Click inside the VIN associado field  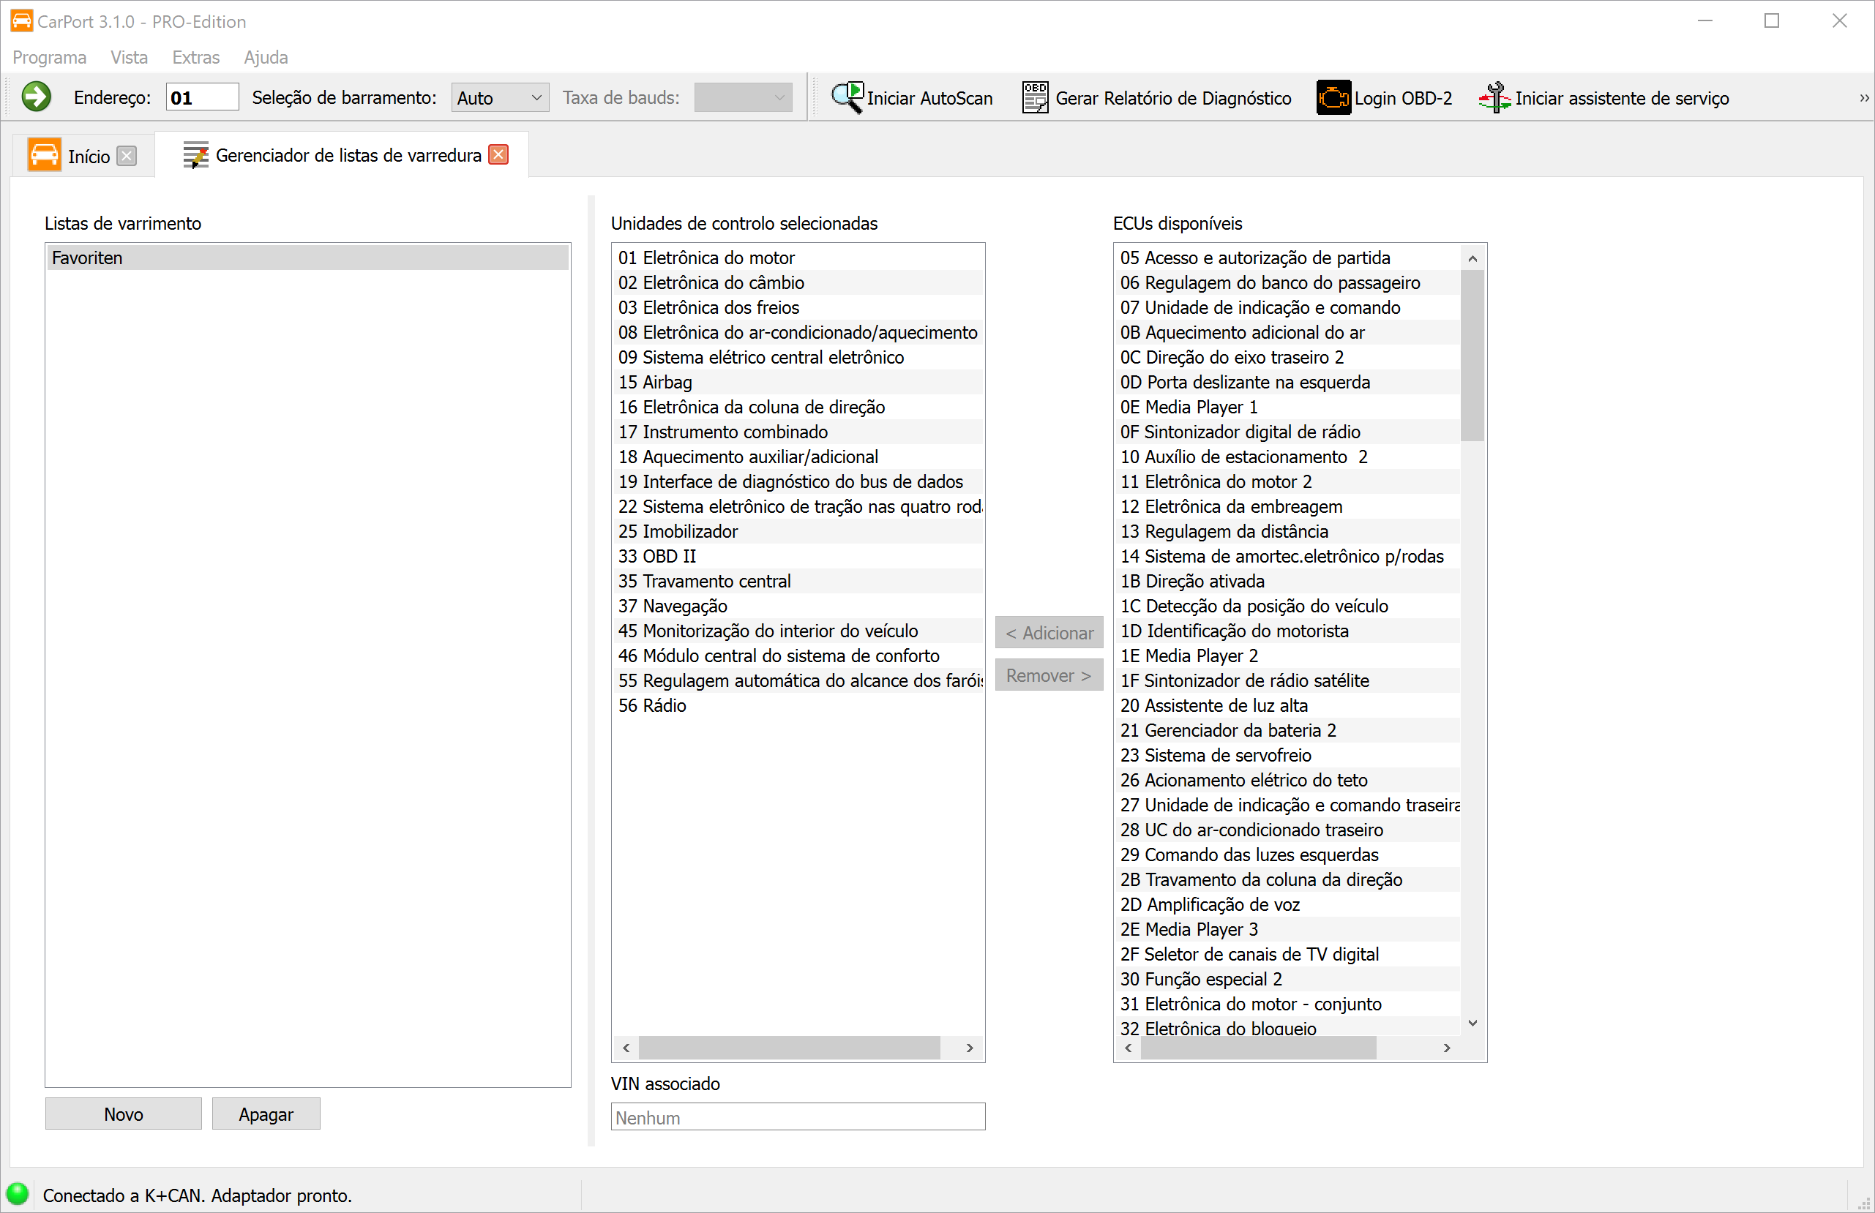[796, 1116]
